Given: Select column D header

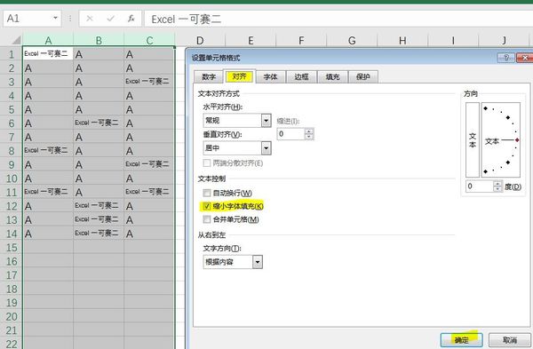Looking at the screenshot, I should click(x=200, y=41).
